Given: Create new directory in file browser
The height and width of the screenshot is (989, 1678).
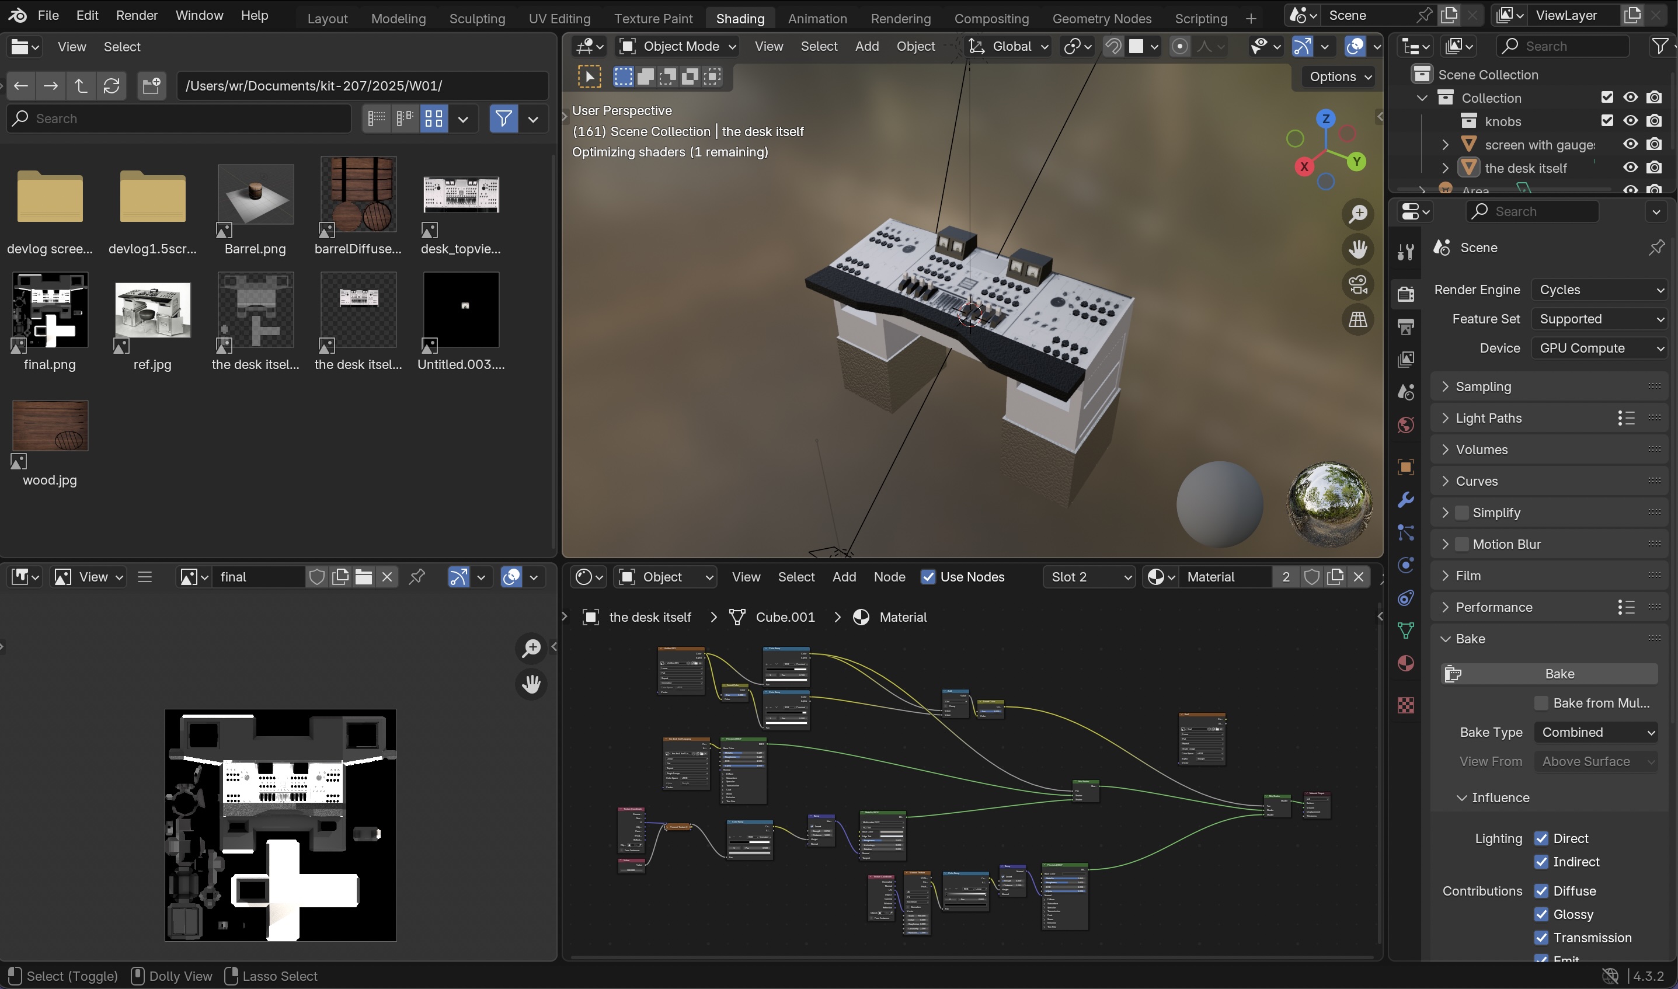Looking at the screenshot, I should 151,86.
